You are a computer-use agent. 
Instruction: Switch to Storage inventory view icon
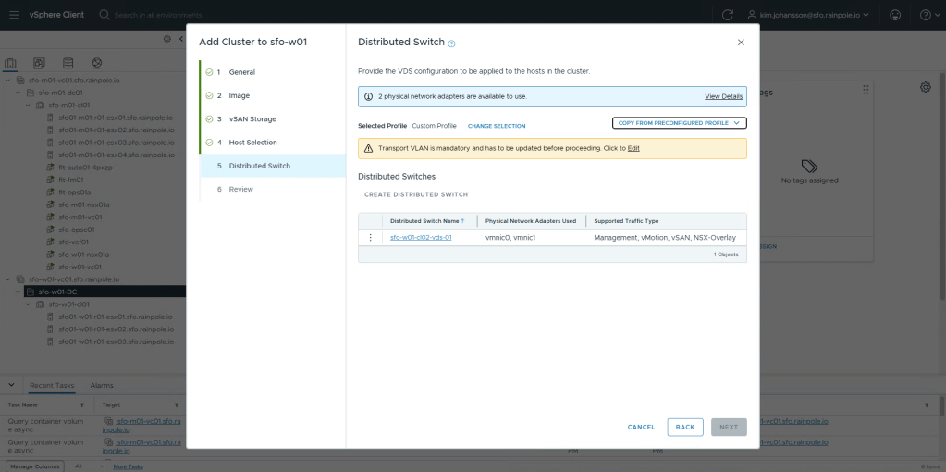68,63
